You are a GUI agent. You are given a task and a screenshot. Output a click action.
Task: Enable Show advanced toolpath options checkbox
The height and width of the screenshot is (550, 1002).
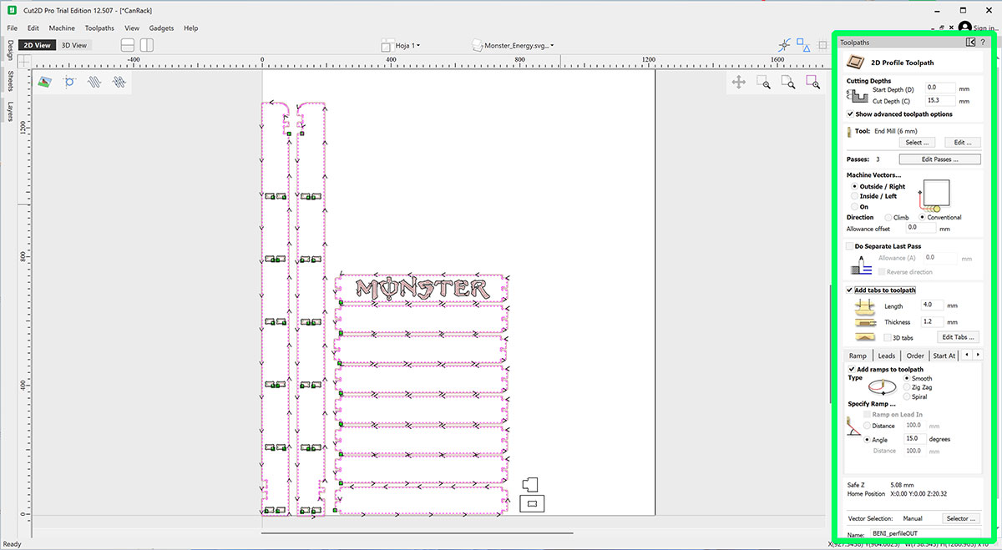850,114
